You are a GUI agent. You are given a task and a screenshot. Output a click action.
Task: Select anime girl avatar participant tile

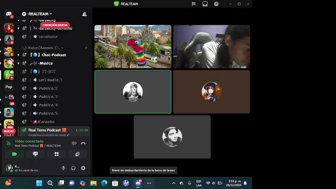pyautogui.click(x=212, y=92)
